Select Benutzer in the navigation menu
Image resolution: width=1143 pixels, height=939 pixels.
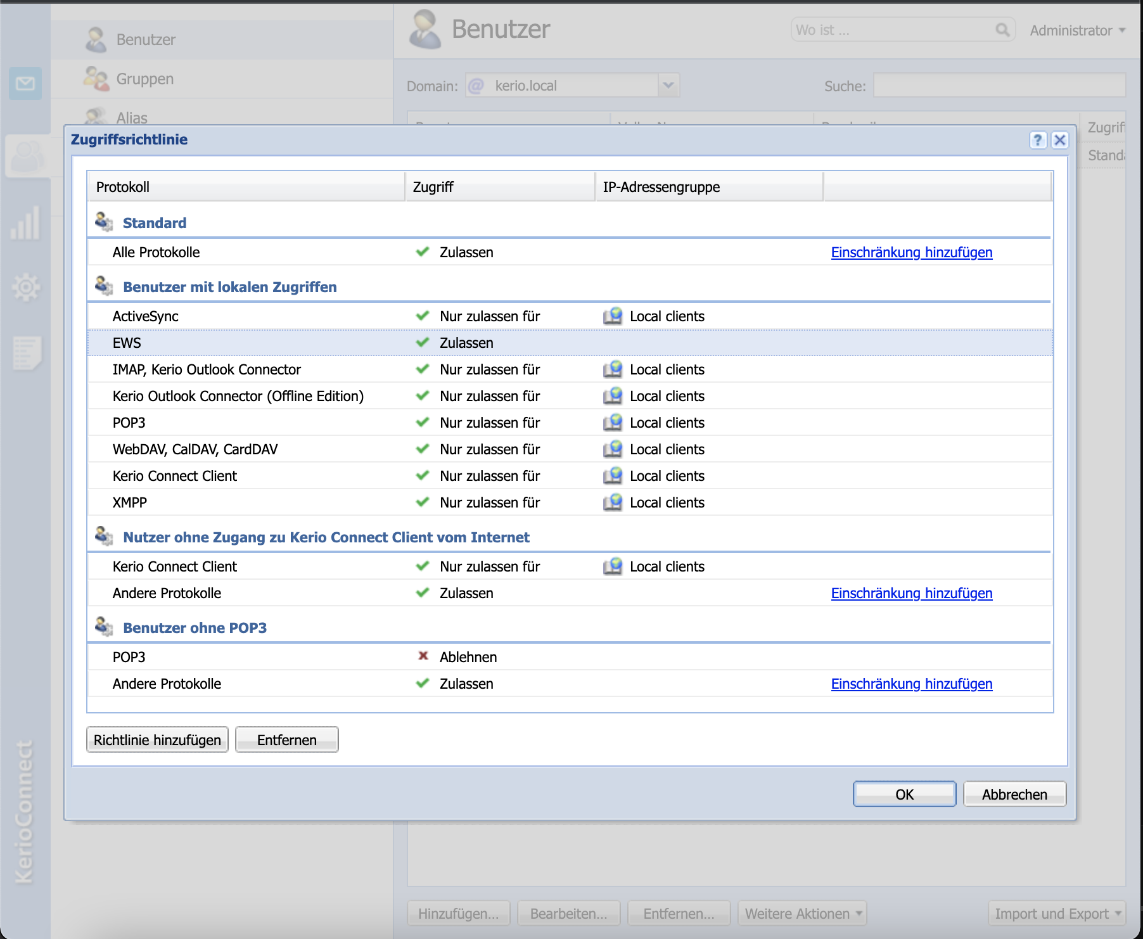146,40
